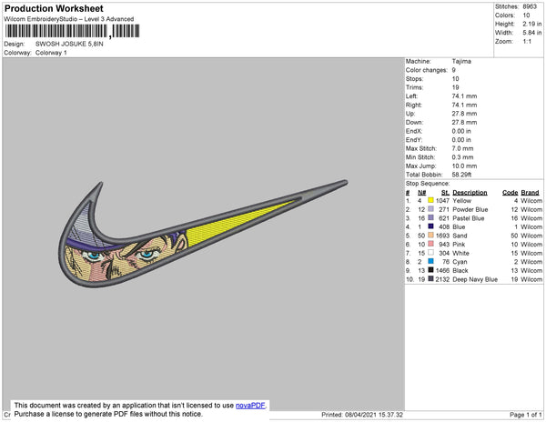Click the Color changes value 9
The height and width of the screenshot is (422, 546).
[454, 70]
